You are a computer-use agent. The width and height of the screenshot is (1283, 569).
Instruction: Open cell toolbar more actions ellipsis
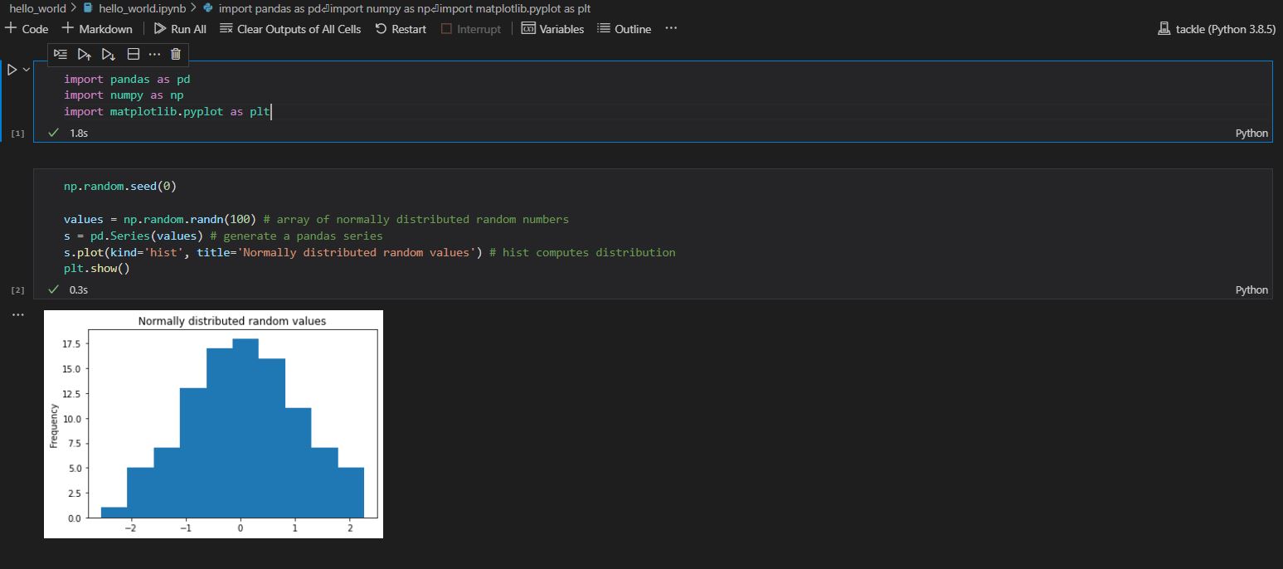(154, 54)
